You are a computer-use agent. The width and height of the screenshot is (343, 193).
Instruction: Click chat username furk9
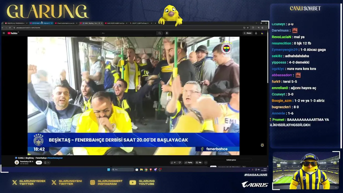coord(276,81)
